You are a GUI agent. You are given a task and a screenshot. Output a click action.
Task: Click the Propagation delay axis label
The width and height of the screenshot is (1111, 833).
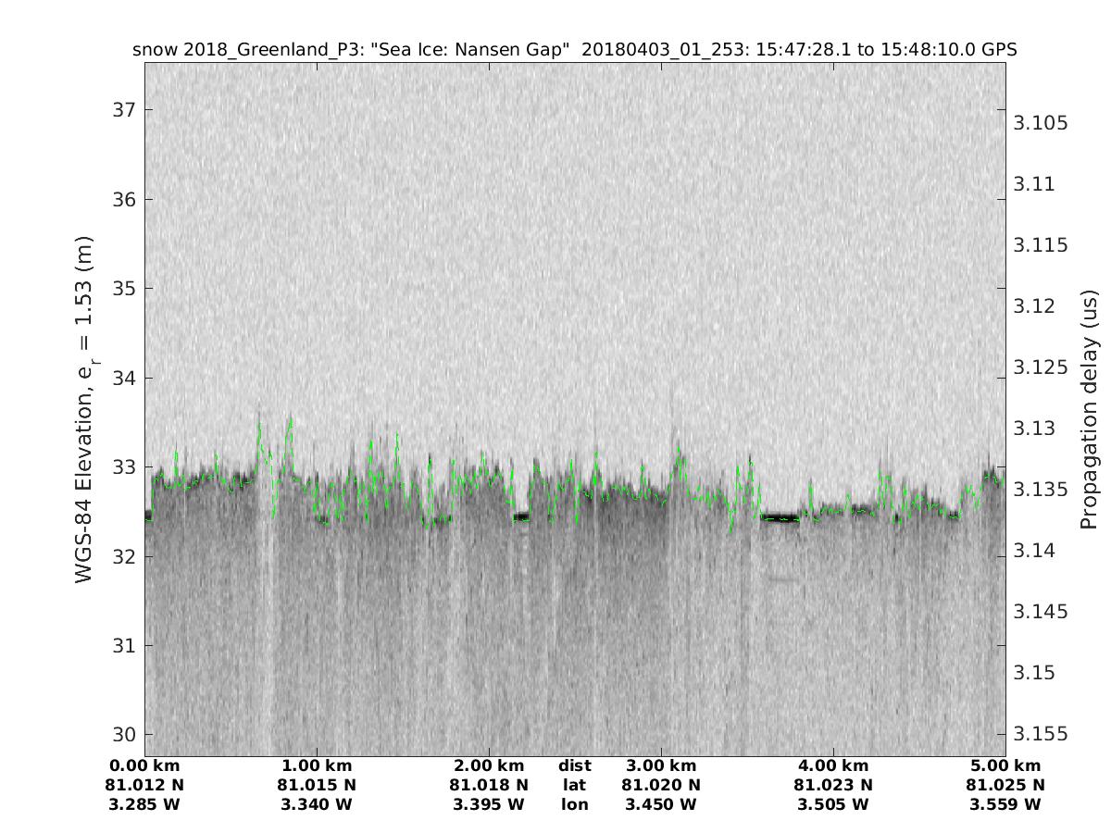coord(1089,410)
